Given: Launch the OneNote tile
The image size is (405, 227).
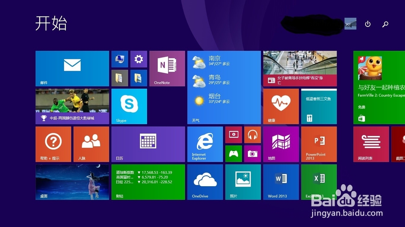Looking at the screenshot, I should tap(167, 69).
